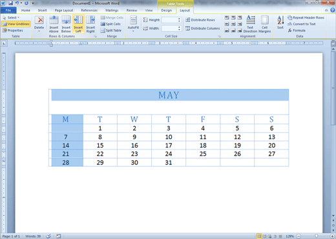336x239 pixels.
Task: Insert a Formula
Action: [297, 30]
